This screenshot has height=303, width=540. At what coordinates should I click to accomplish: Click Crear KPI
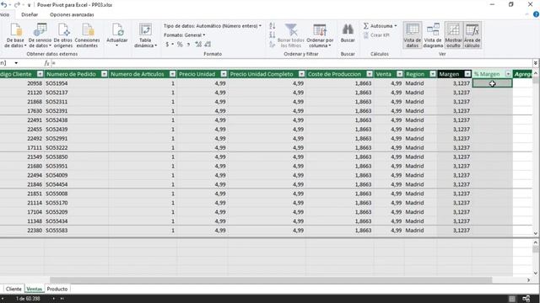click(377, 35)
